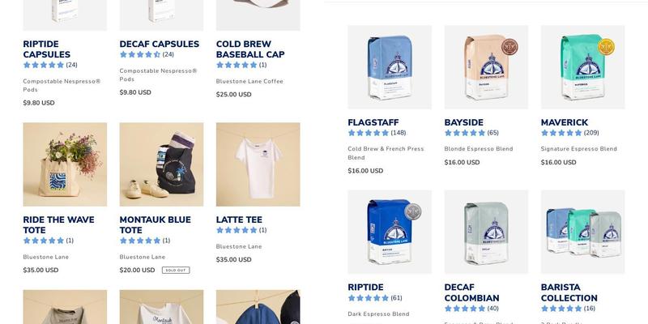
Task: Click the Sold Out badge on Montauk tote
Action: 176,271
